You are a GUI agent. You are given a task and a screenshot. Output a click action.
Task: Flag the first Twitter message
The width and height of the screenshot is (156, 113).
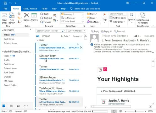coord(78,45)
